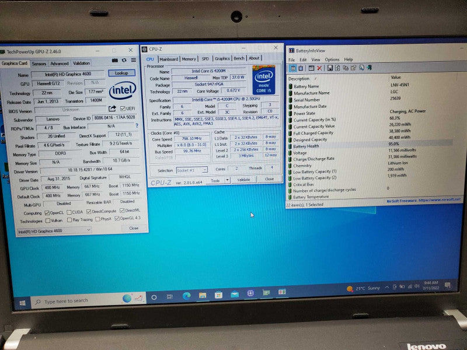467x350 pixels.
Task: Select Show Battery Log toolbar icon
Action: (301, 68)
